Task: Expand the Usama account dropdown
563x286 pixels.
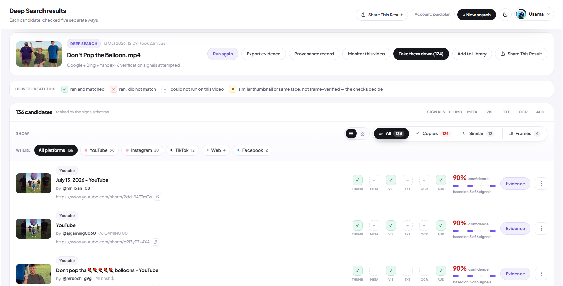Action: coord(535,14)
